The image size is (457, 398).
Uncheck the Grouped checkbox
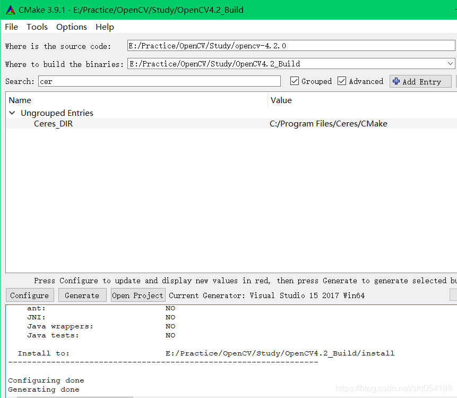pyautogui.click(x=295, y=81)
